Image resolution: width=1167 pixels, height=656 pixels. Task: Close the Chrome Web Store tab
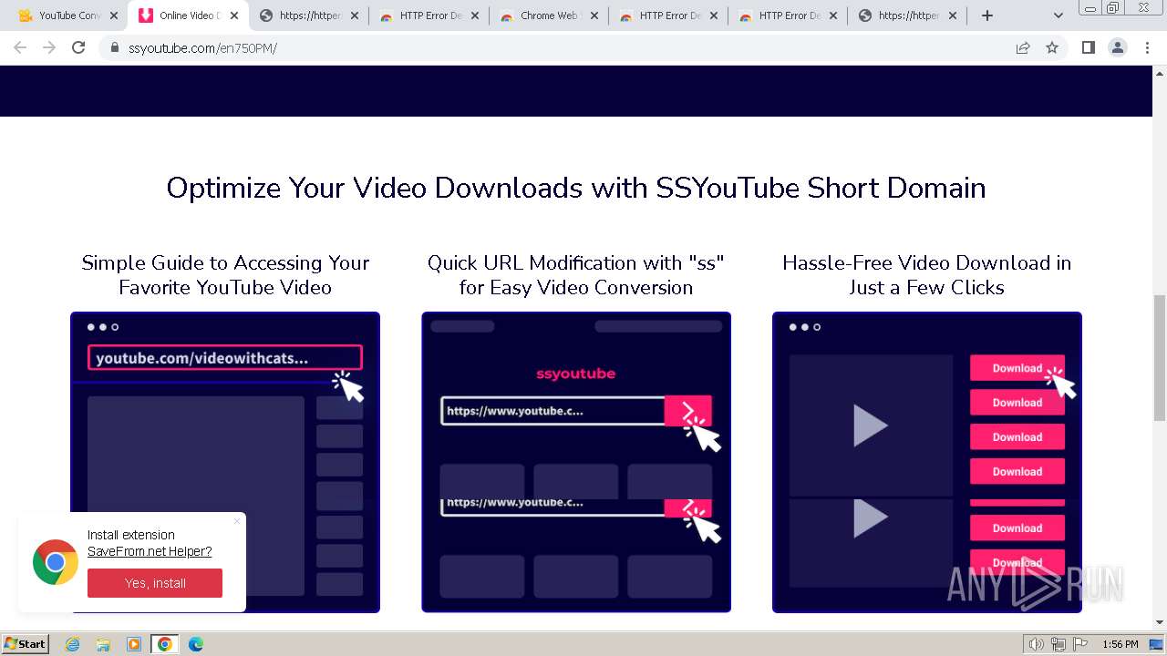[x=594, y=15]
